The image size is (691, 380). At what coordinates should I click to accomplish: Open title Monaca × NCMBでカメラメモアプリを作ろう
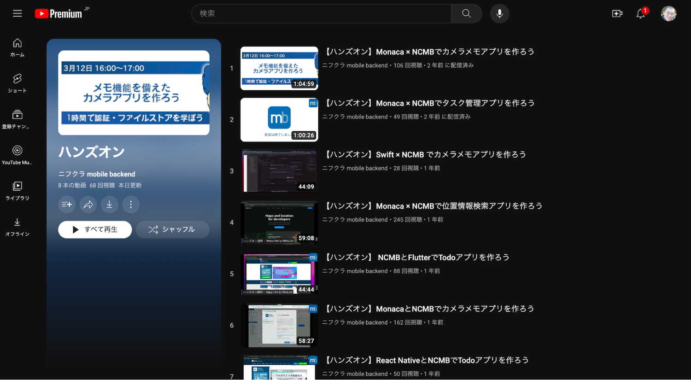point(428,52)
